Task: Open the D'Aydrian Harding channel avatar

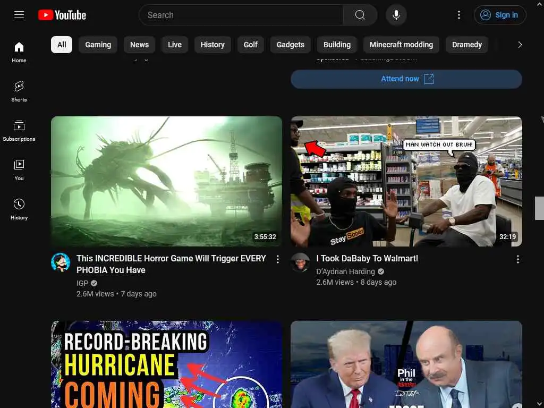Action: [301, 262]
